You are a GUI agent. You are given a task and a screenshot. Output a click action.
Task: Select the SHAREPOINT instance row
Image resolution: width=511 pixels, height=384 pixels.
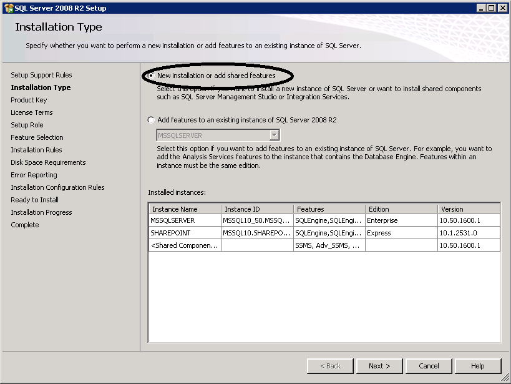click(x=324, y=233)
